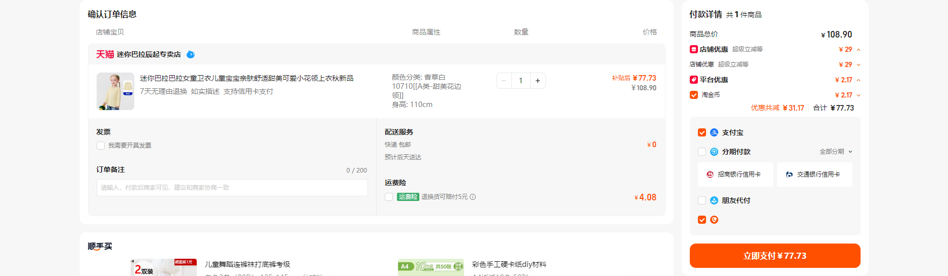Choose 招商银行信用卡 payment option
This screenshot has height=276, width=948.
736,175
